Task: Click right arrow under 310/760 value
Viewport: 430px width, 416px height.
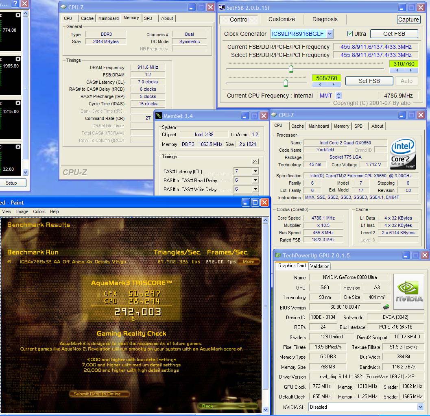Action: [411, 70]
